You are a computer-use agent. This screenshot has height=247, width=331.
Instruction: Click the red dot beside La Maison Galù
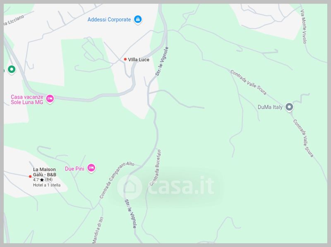point(30,176)
